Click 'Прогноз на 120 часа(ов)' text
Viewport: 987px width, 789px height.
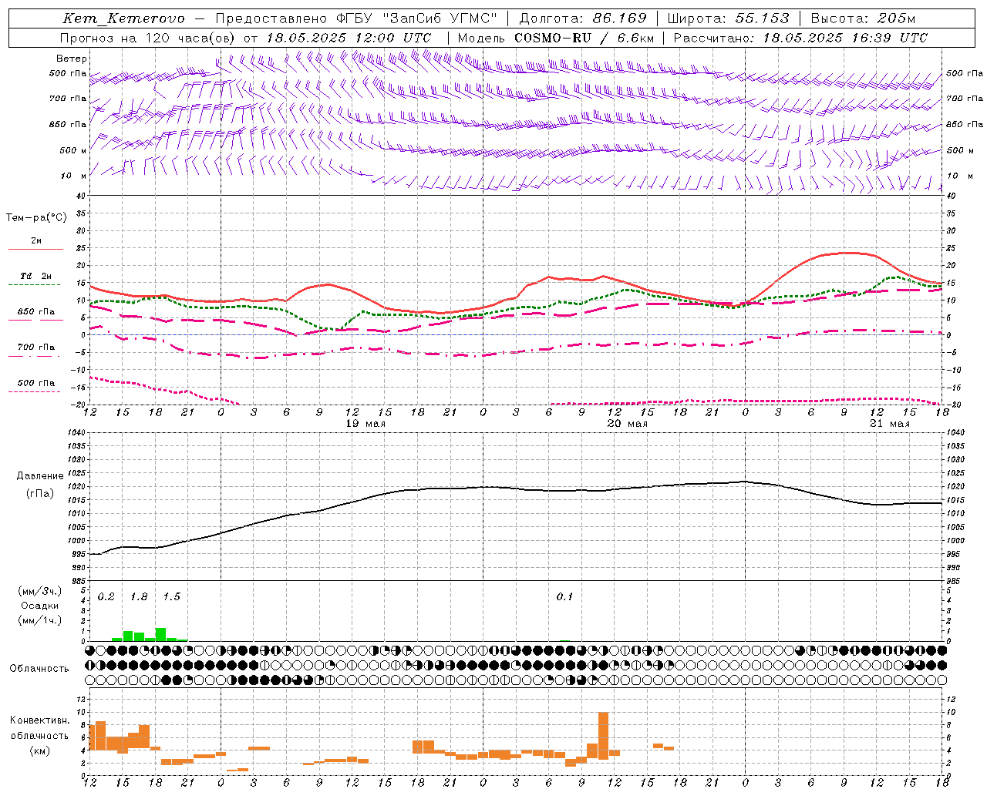(x=148, y=38)
